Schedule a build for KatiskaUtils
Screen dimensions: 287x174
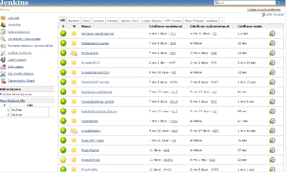(x=272, y=121)
